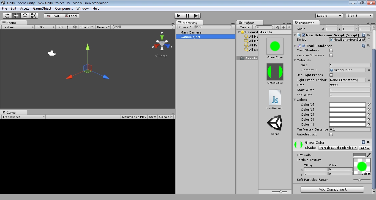
Task: Open Free Aspect dropdown in Game view
Action: (x=23, y=117)
